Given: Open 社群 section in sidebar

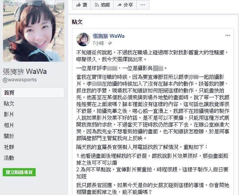Looking at the screenshot, I should 9,147.
